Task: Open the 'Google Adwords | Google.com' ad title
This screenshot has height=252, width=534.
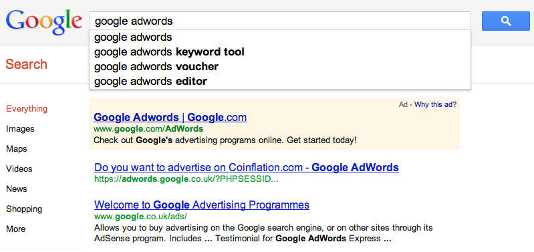Action: [170, 118]
